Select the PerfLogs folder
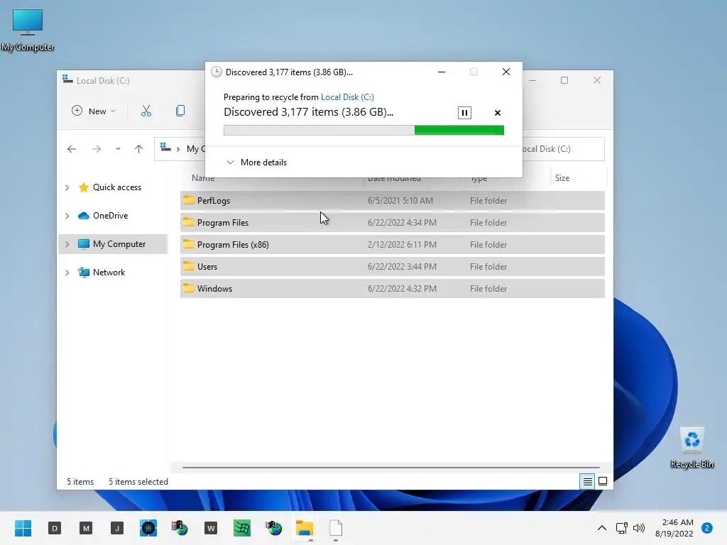727x545 pixels. point(392,201)
